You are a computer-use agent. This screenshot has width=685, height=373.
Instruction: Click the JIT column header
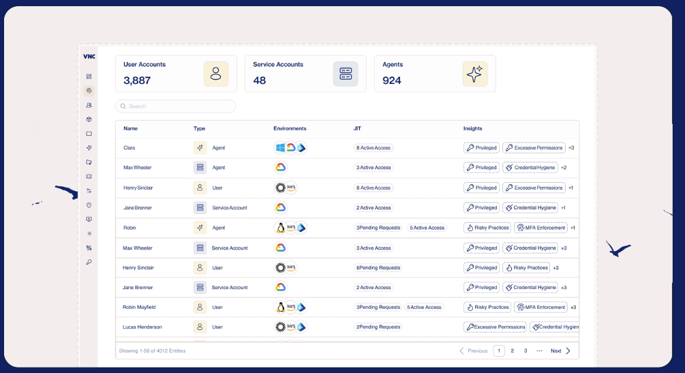(x=357, y=129)
